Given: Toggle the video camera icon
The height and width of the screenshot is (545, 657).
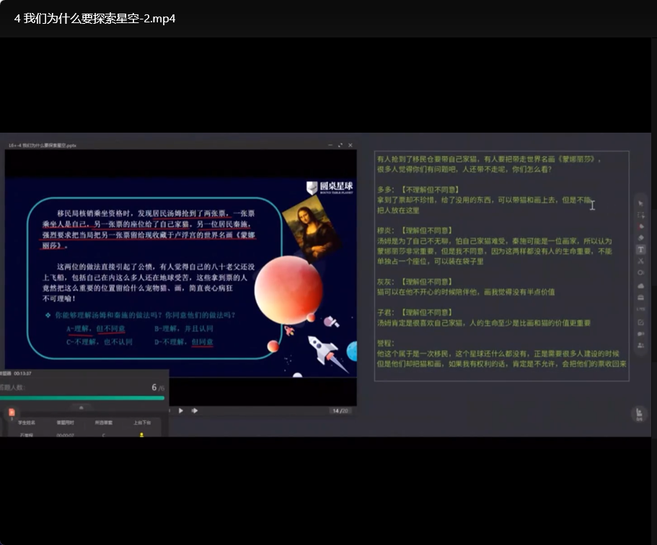Looking at the screenshot, I should coord(640,334).
